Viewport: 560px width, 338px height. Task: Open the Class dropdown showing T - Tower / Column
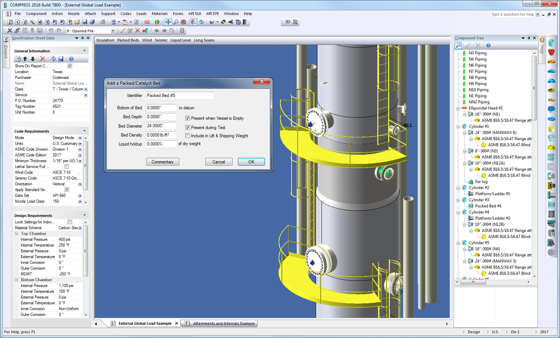point(85,89)
